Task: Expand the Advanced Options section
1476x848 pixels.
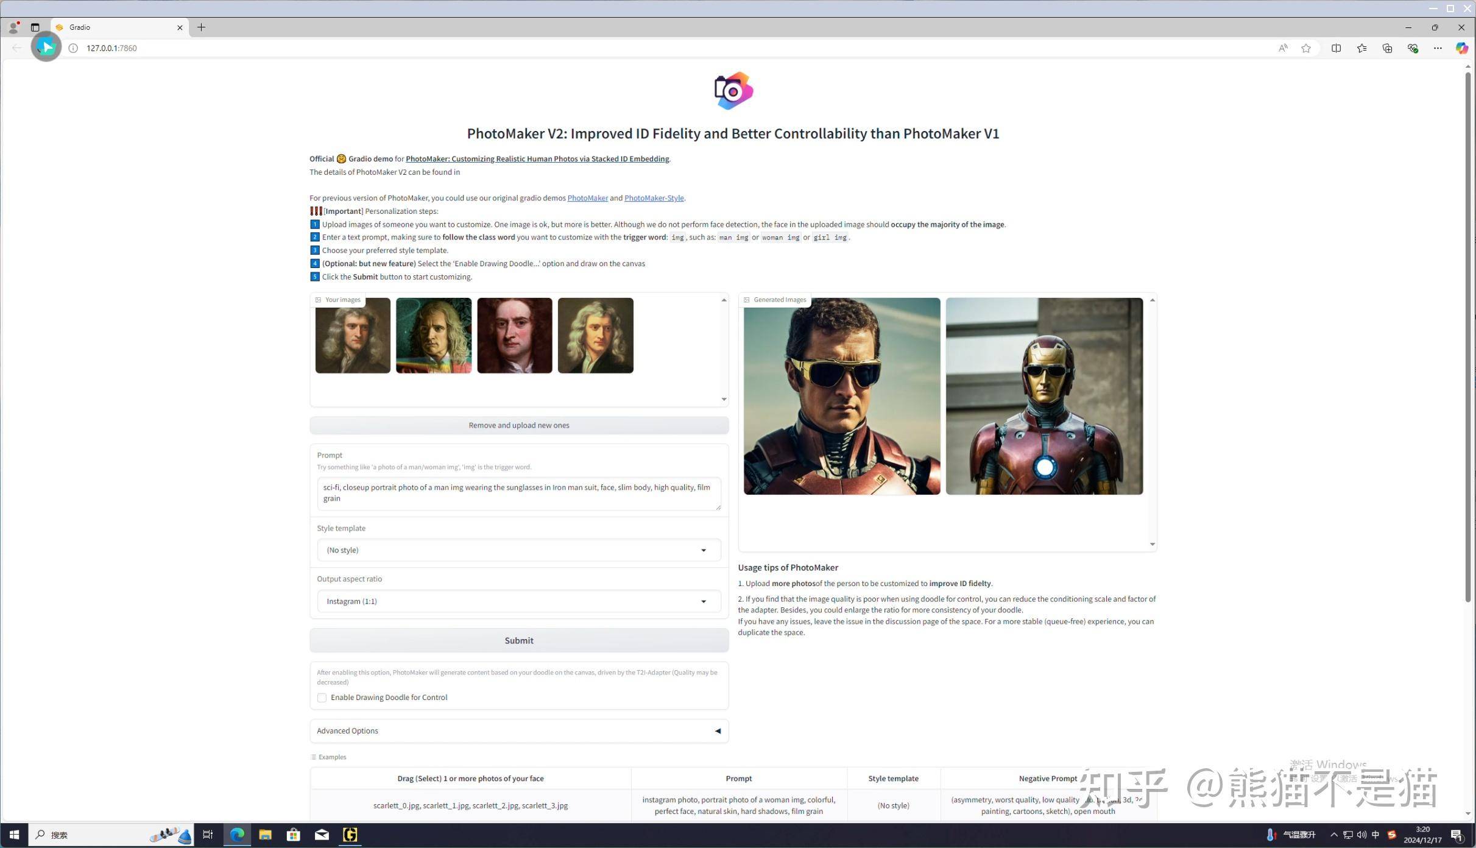Action: (x=519, y=731)
